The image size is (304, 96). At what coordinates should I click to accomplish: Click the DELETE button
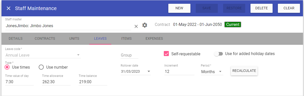[262, 8]
